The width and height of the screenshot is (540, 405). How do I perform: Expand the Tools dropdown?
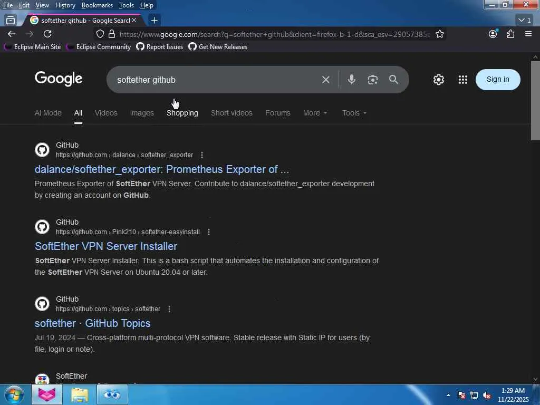[354, 113]
